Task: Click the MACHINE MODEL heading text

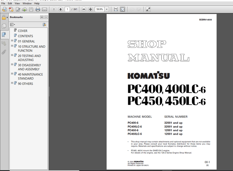Action: (140, 117)
